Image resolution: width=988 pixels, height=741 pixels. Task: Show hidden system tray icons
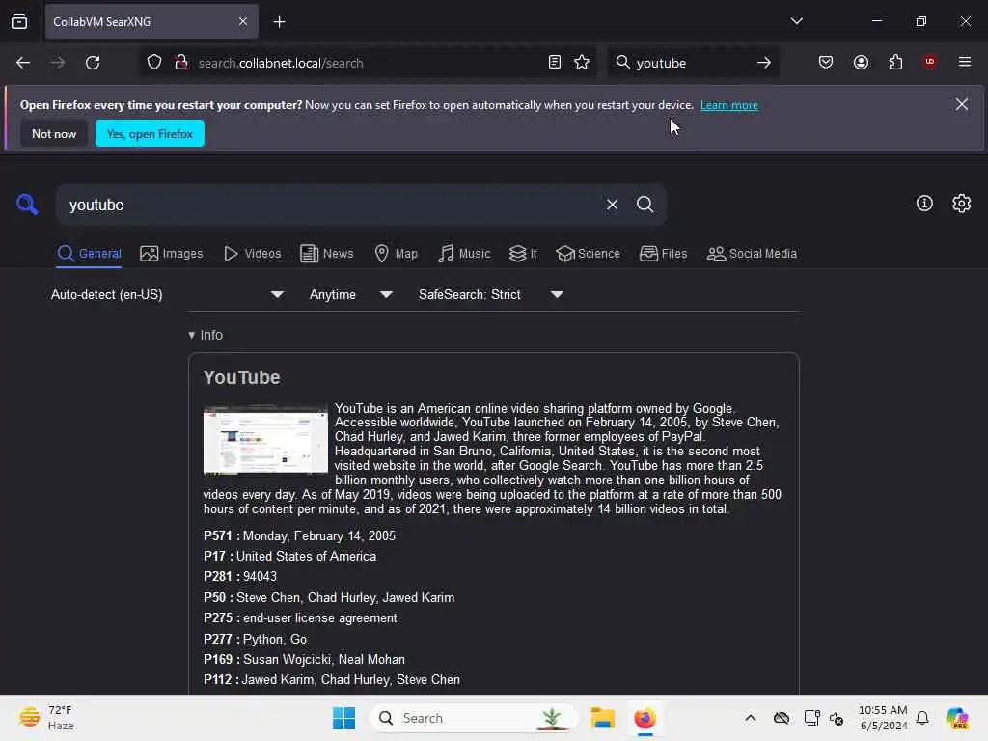pyautogui.click(x=750, y=718)
